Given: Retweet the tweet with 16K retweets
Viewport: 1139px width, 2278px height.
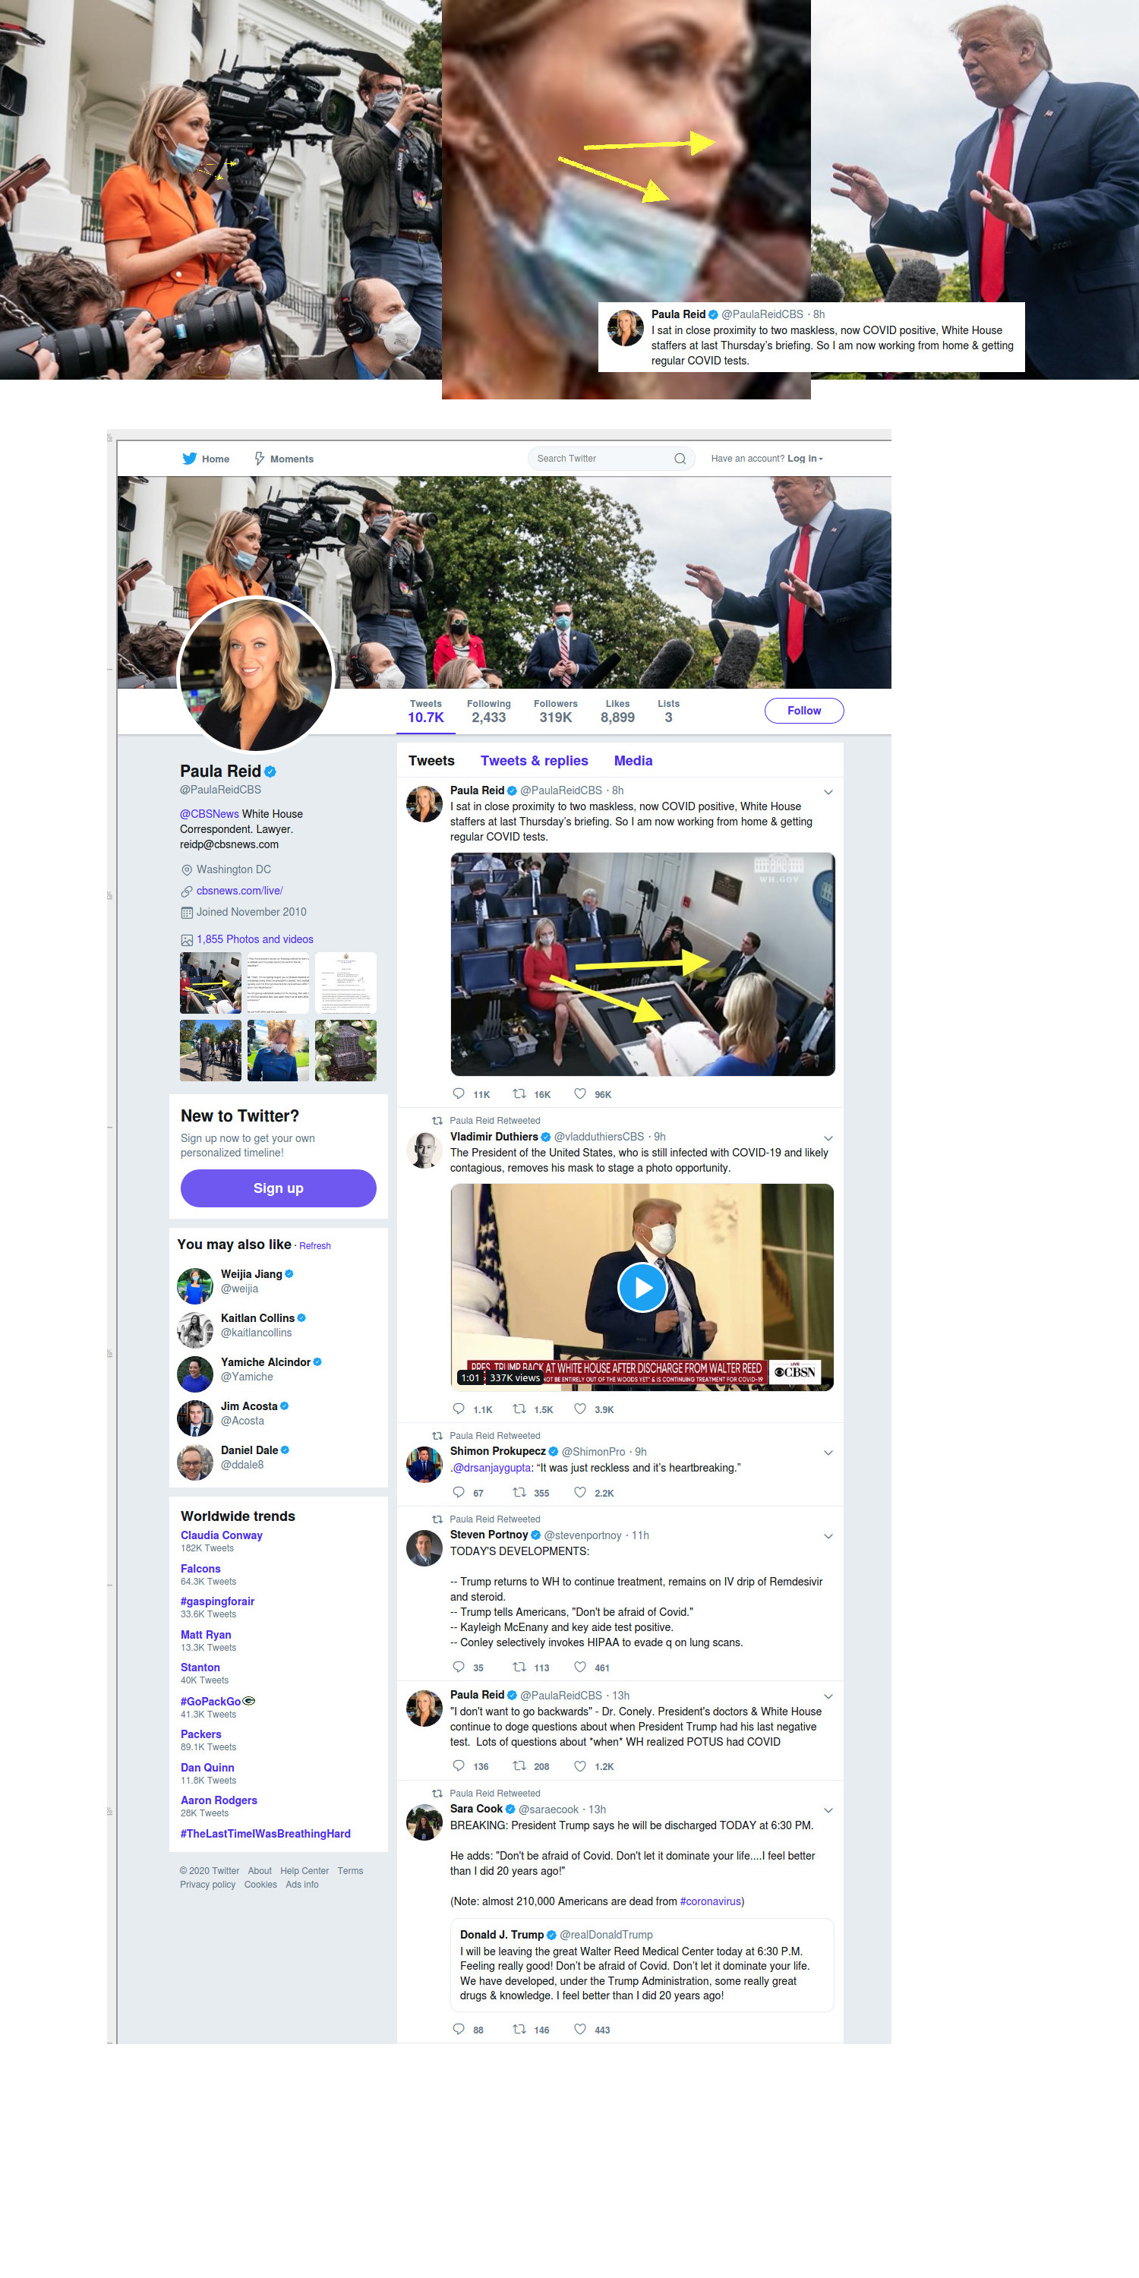Looking at the screenshot, I should pos(520,1093).
